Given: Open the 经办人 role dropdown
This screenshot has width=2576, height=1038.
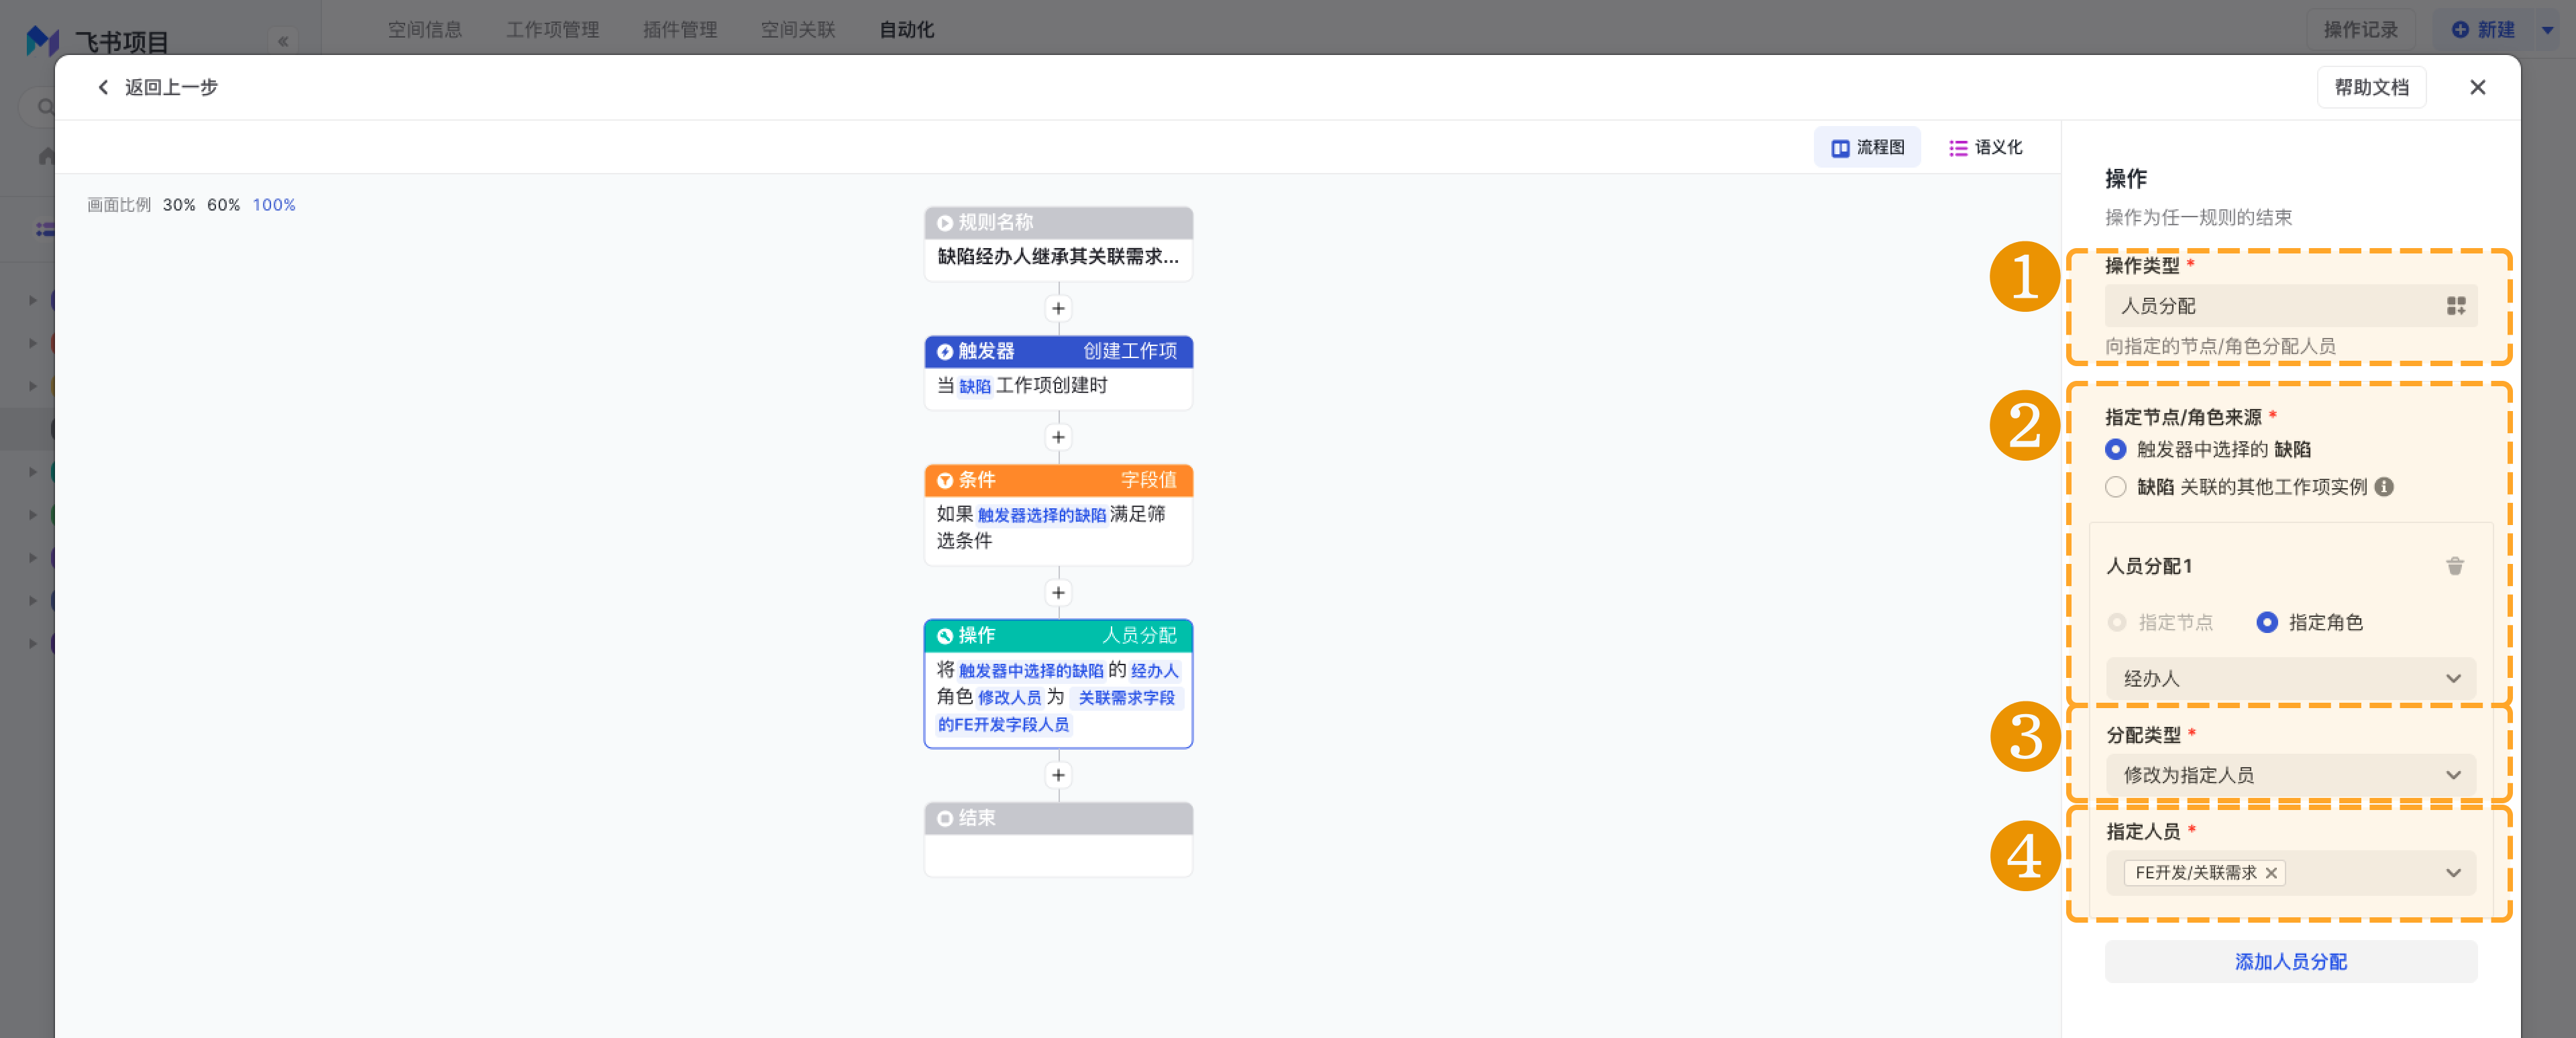Looking at the screenshot, I should click(x=2290, y=678).
